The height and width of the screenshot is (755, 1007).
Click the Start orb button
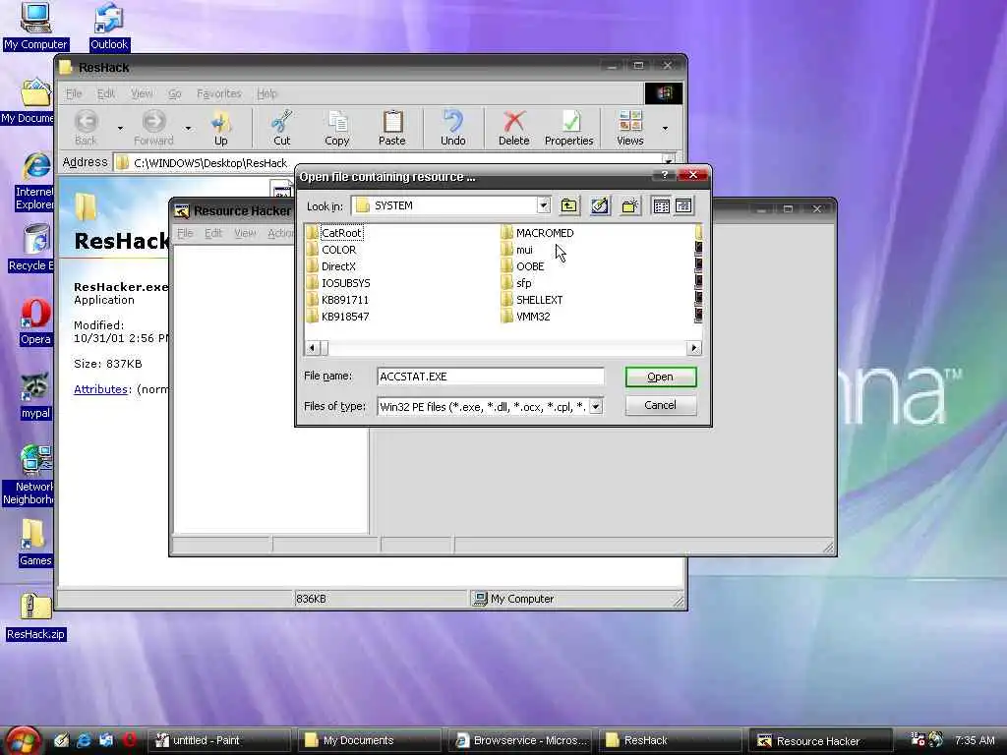point(24,740)
